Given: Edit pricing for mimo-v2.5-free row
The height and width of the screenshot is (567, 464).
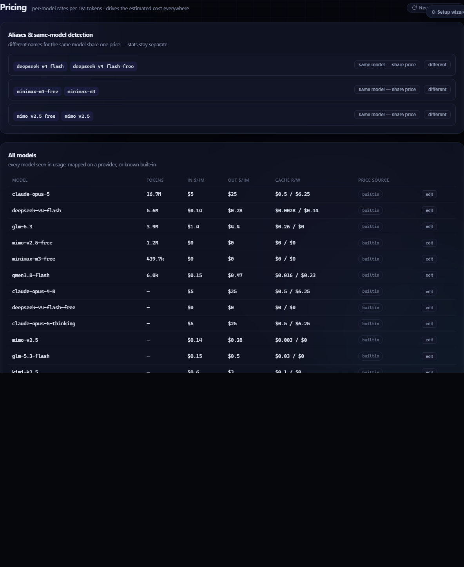Looking at the screenshot, I should tap(429, 243).
